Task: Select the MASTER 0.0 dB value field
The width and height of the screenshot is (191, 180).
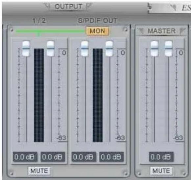Action: (x=161, y=157)
